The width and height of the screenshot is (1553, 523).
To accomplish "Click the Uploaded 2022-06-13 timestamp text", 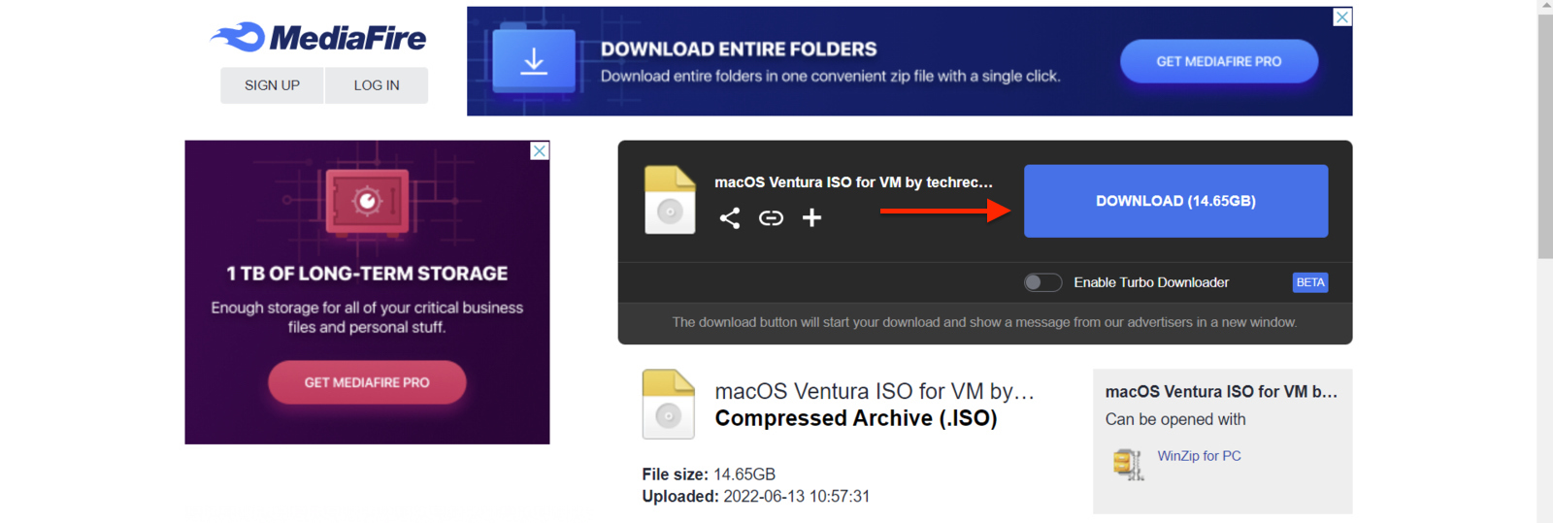I will (x=756, y=497).
